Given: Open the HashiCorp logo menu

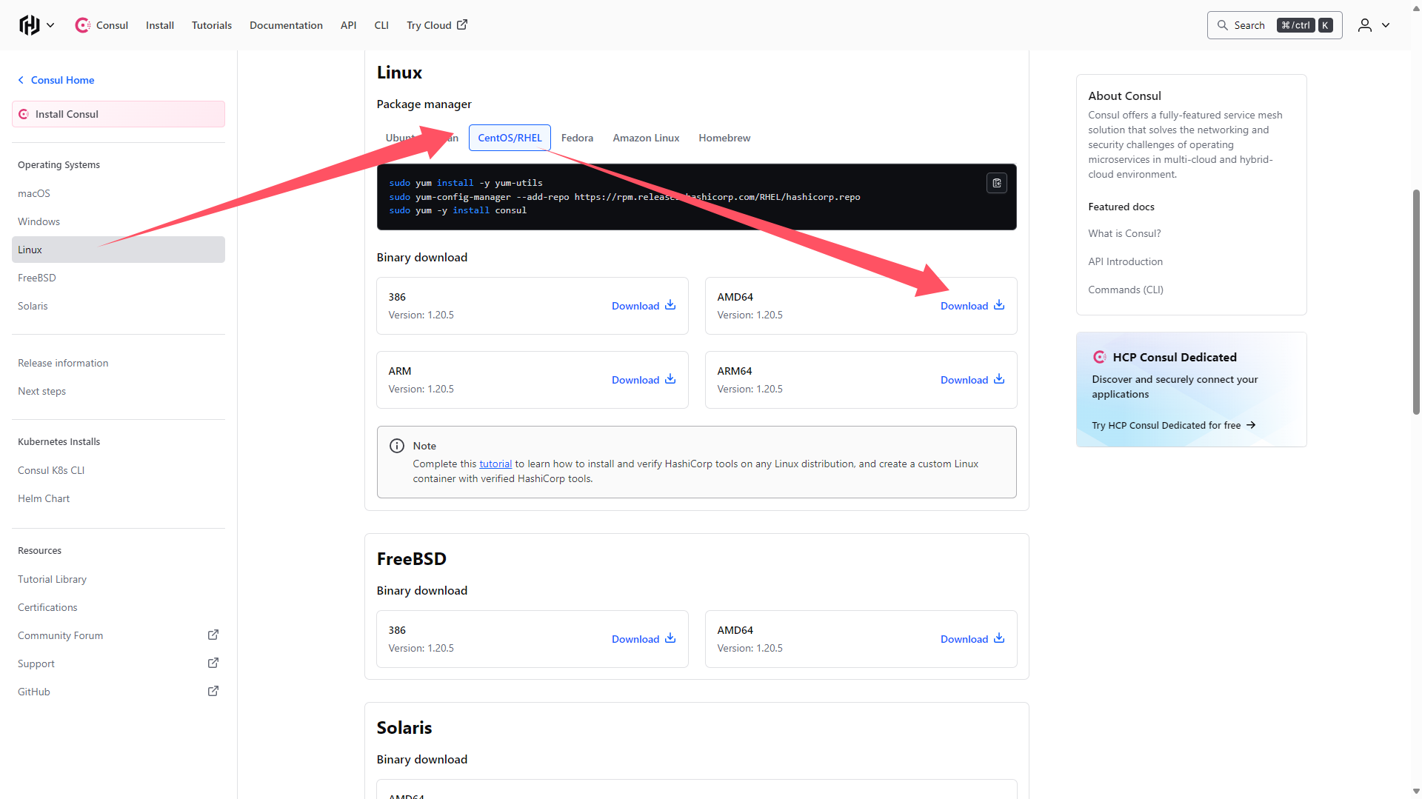Looking at the screenshot, I should pyautogui.click(x=29, y=25).
